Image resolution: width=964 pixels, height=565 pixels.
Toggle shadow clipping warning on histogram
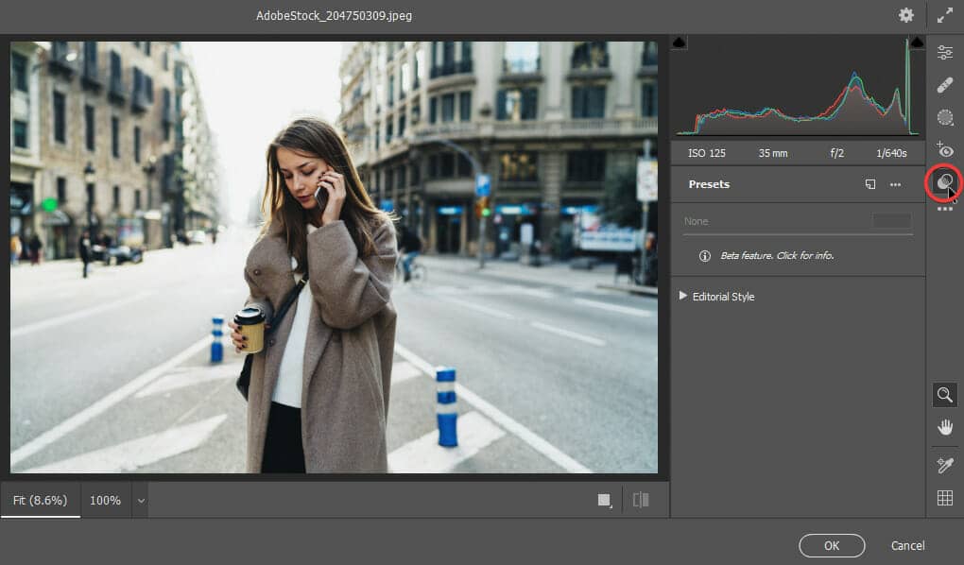[x=680, y=43]
